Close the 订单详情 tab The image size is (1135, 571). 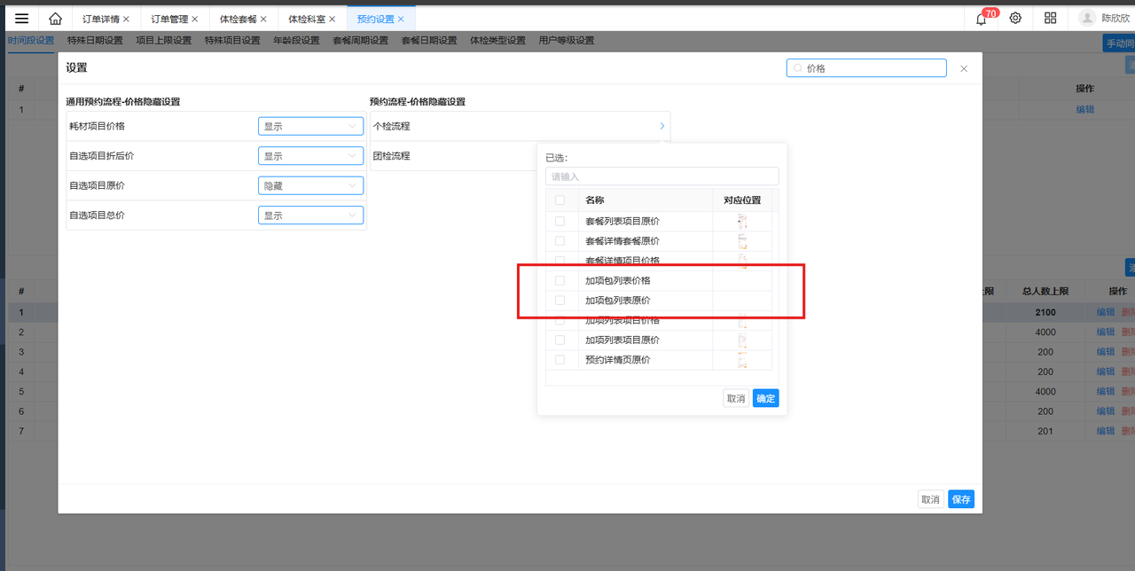pos(126,19)
